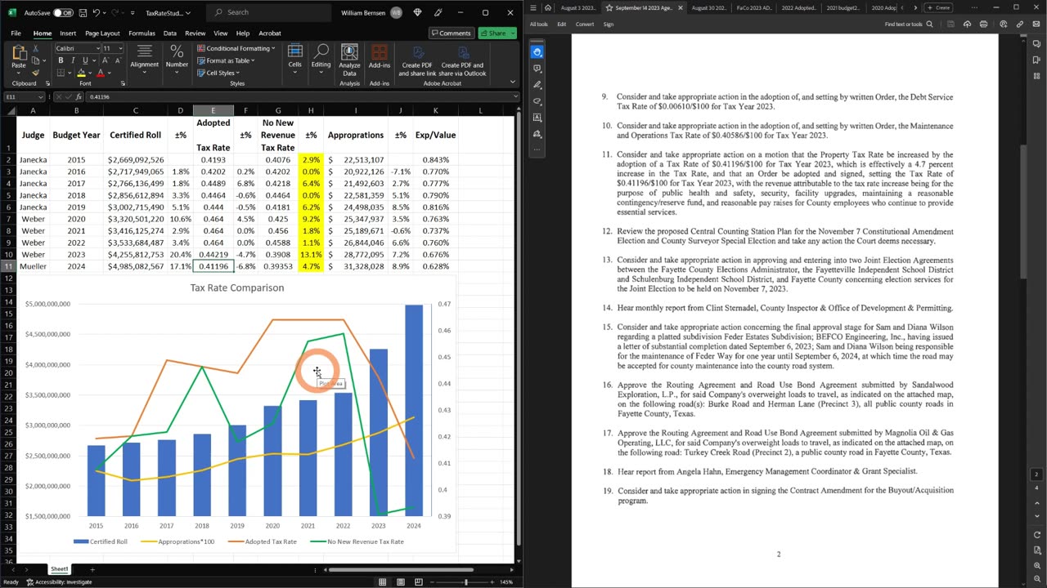Screen dimensions: 1047x588
Task: Switch to the Data ribbon tab
Action: pos(169,33)
